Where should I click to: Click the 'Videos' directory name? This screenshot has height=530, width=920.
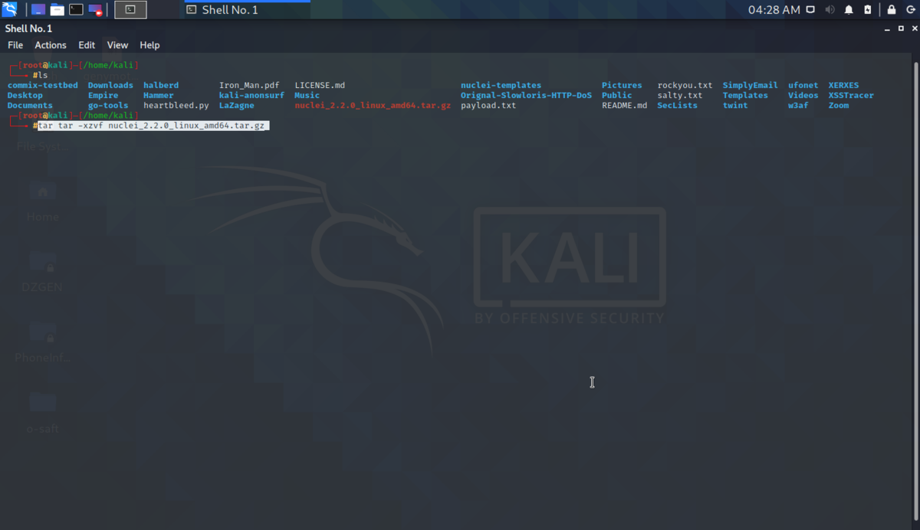(803, 95)
